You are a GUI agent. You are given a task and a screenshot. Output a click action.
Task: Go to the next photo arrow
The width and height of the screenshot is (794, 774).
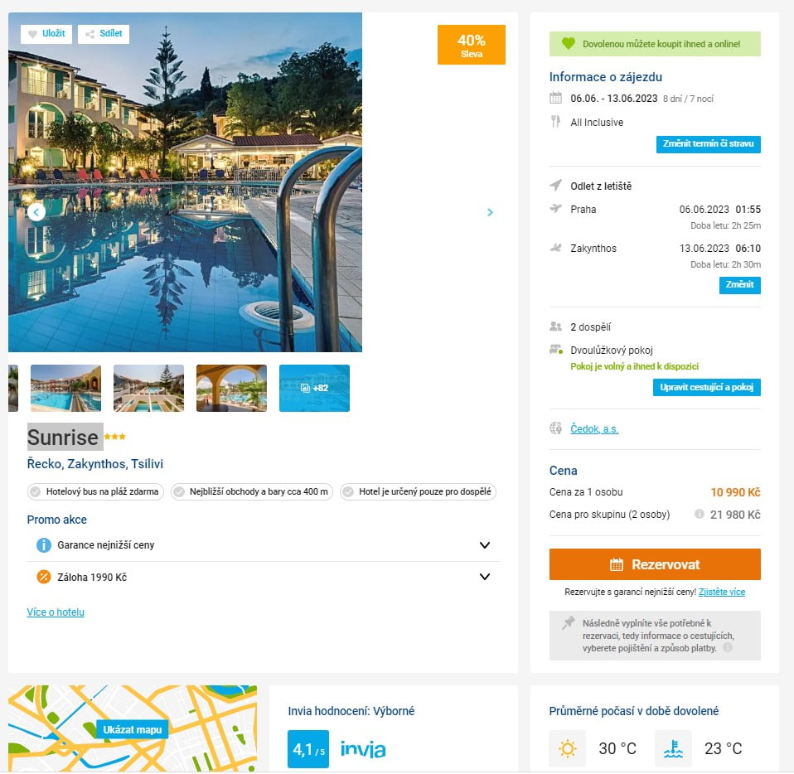[x=490, y=212]
